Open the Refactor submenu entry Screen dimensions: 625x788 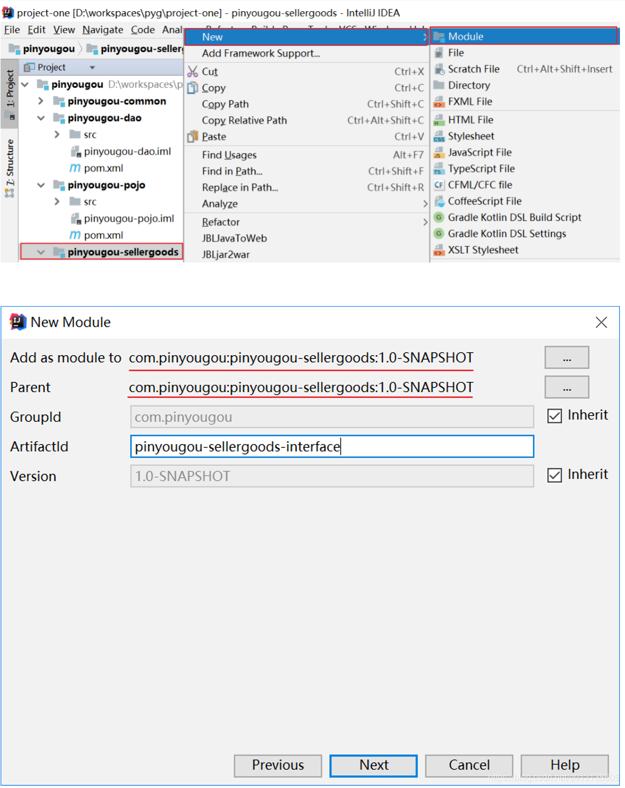click(306, 222)
